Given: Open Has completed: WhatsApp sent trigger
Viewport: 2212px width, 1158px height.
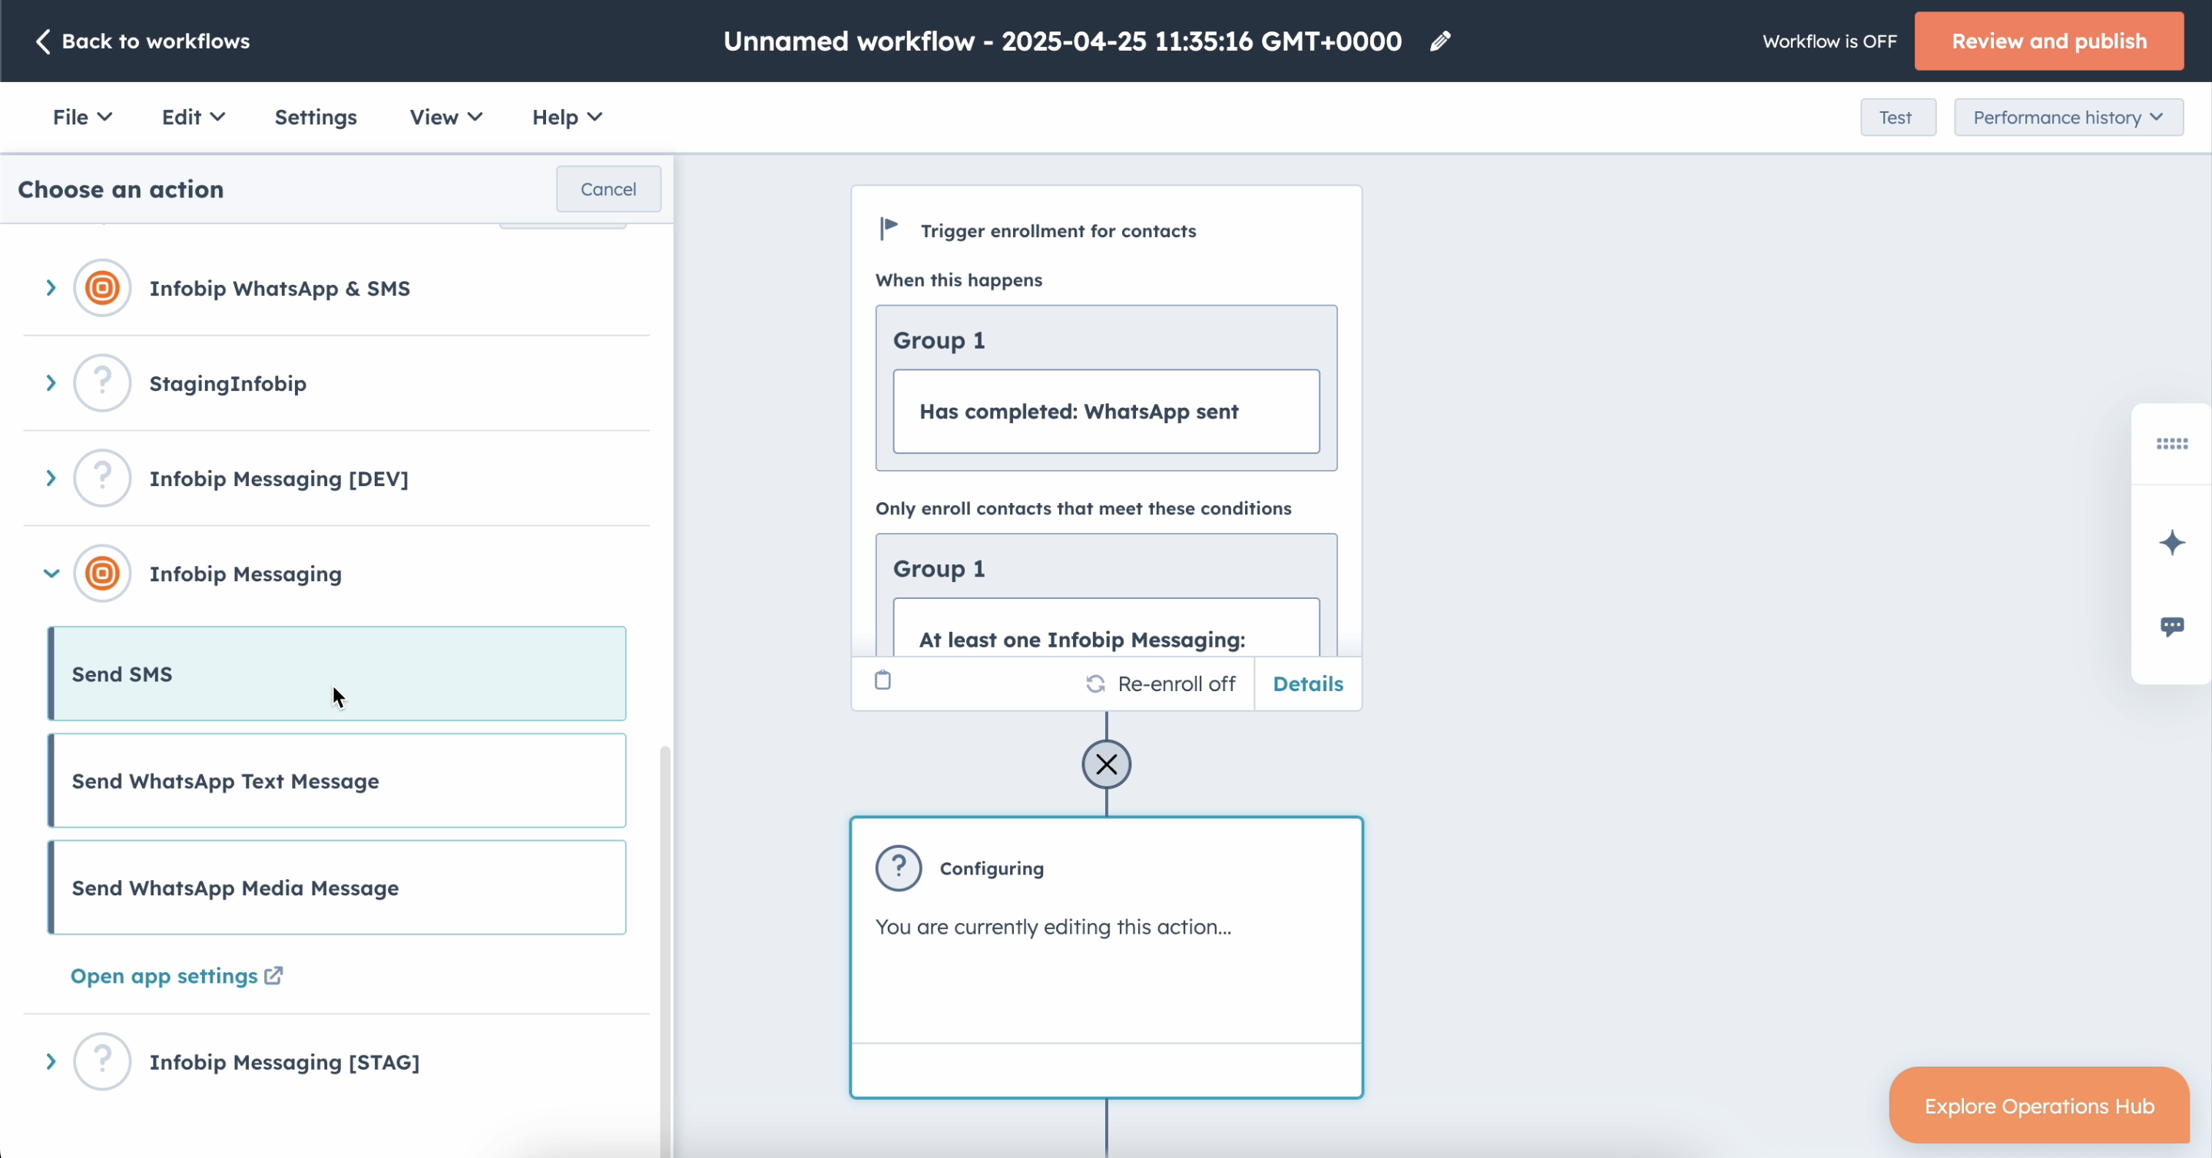Looking at the screenshot, I should (1106, 411).
